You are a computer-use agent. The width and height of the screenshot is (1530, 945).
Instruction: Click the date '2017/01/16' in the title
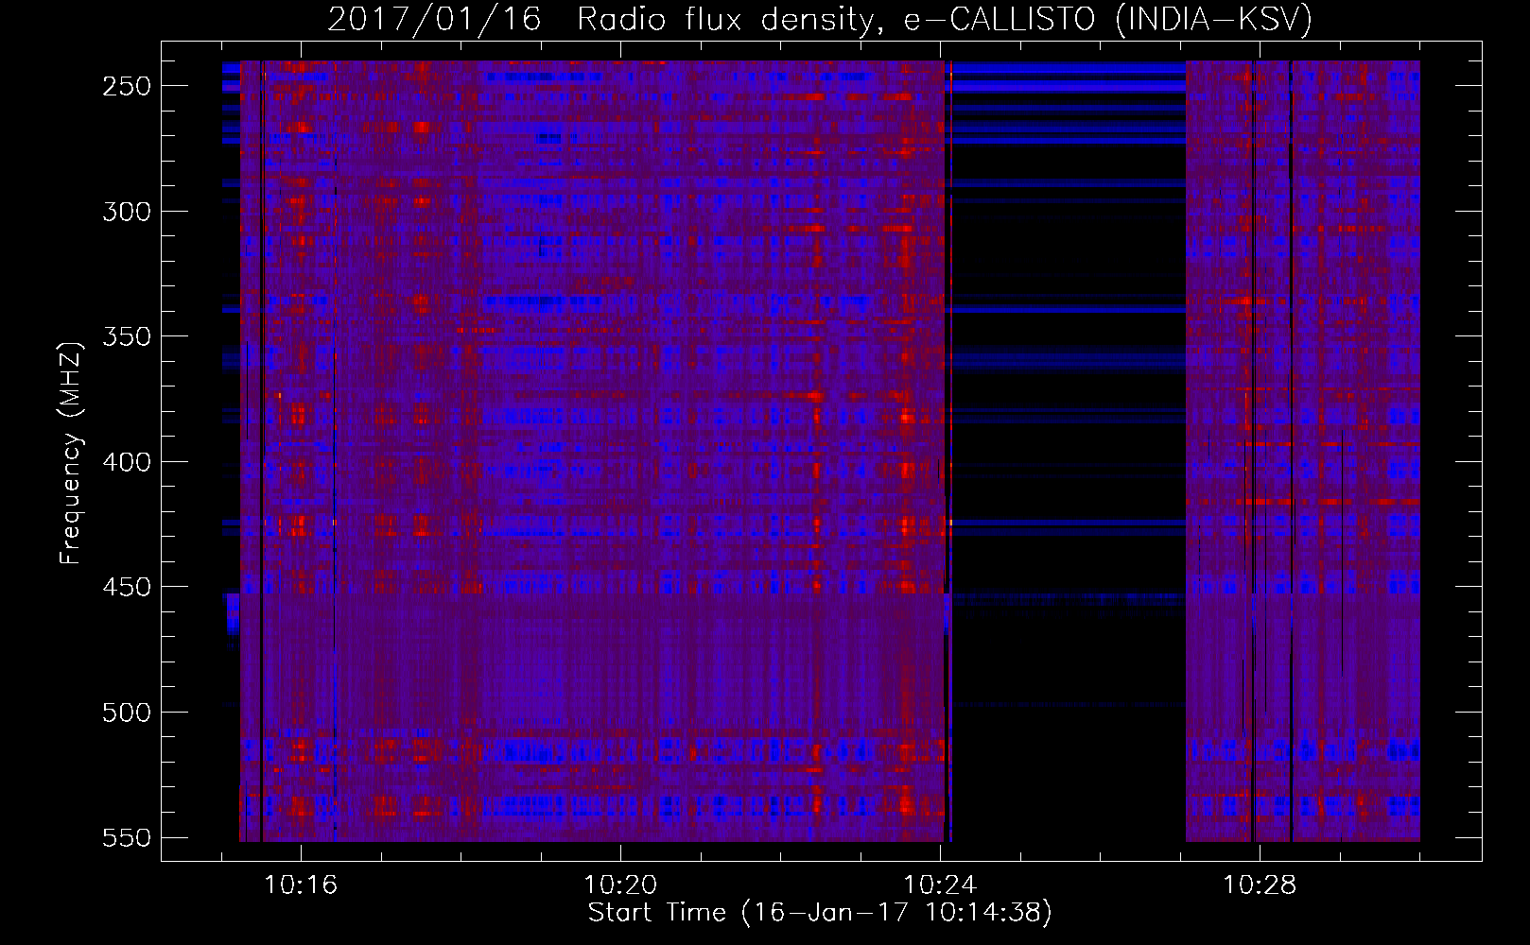tap(434, 20)
